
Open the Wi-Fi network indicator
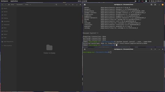(x=150, y=1)
